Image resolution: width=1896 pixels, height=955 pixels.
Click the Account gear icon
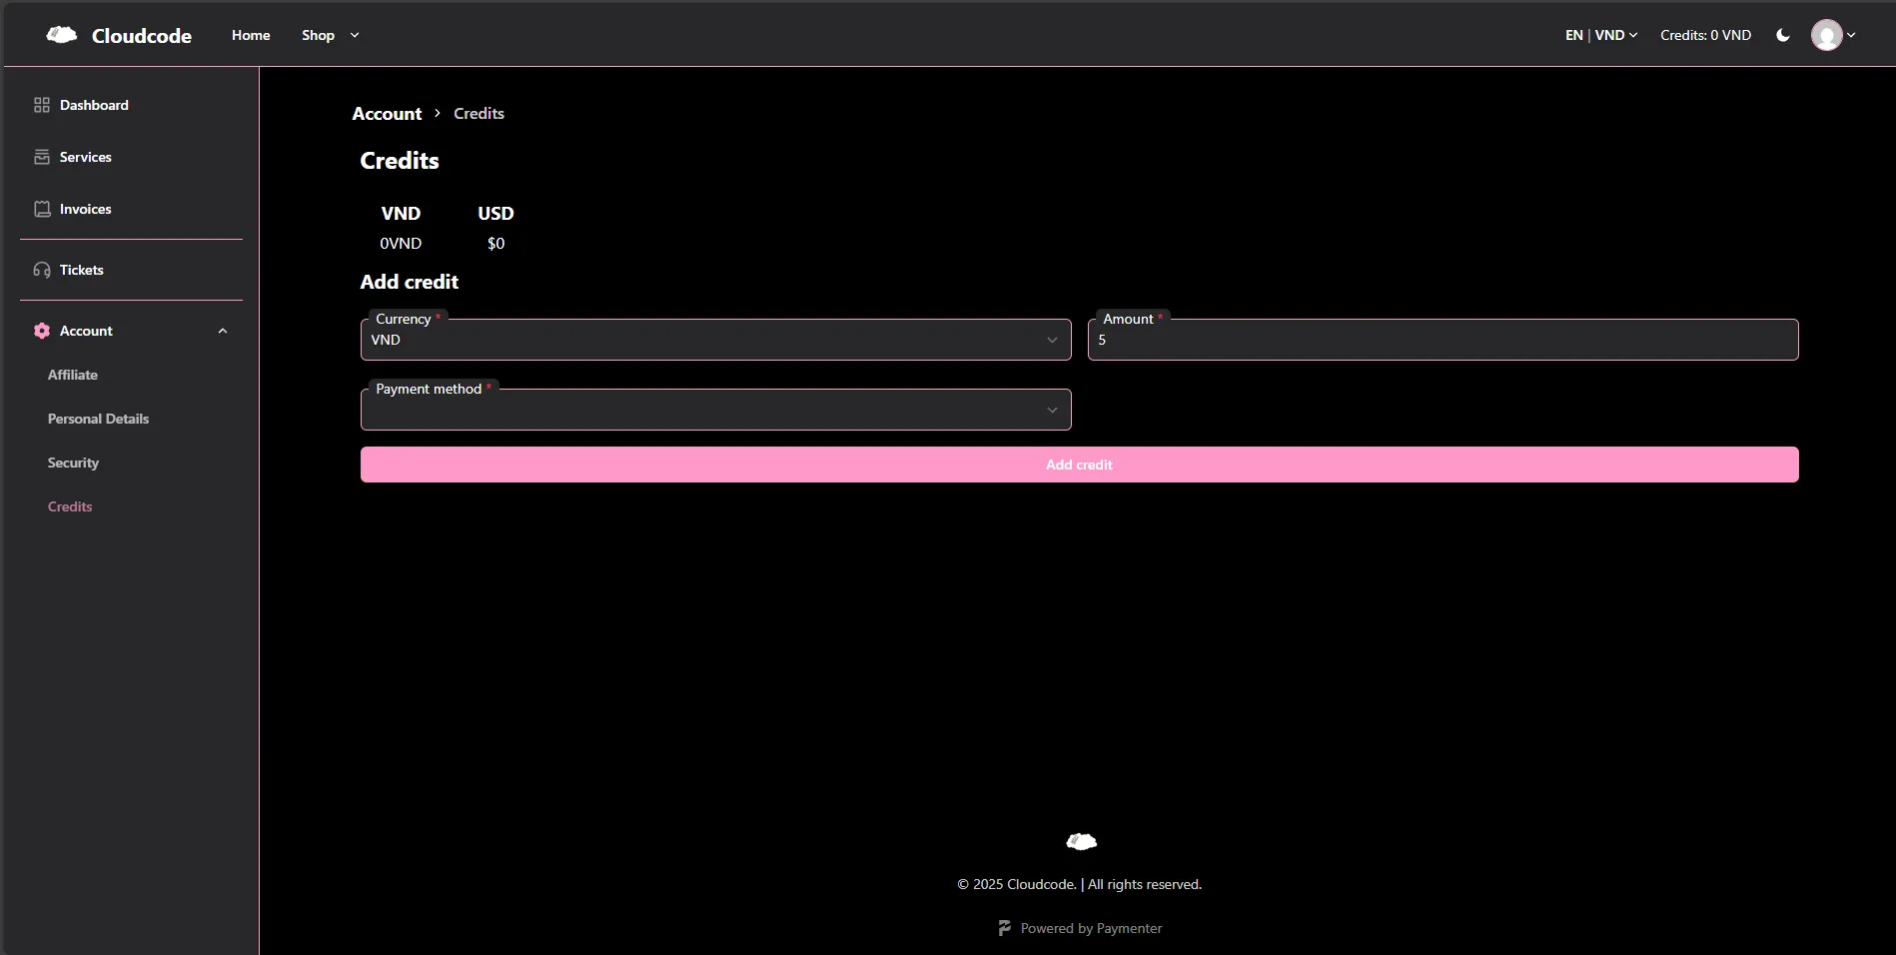pos(42,331)
